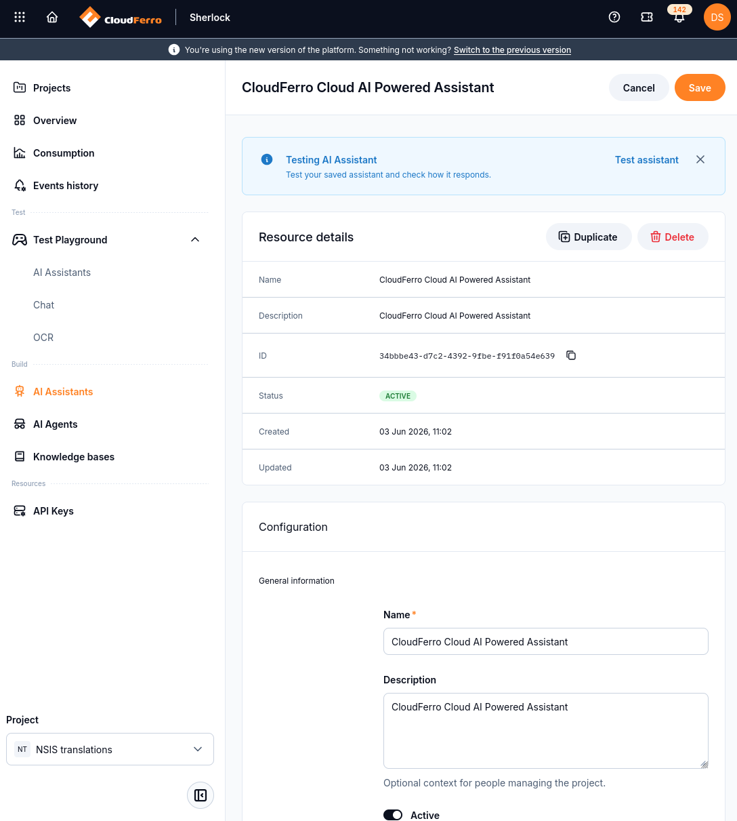Open the ticket voucher icon in header
737x821 pixels.
click(647, 18)
